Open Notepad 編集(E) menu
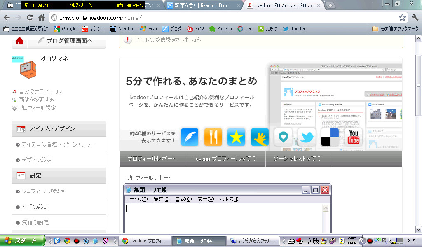Screen dimensions: 422x247 (x=162, y=199)
